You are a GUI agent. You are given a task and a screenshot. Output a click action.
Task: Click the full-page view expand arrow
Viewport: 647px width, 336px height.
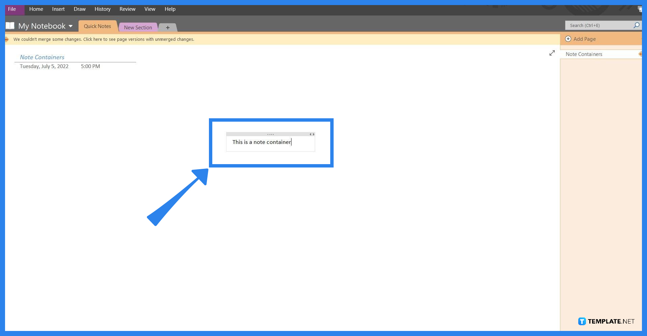(552, 53)
